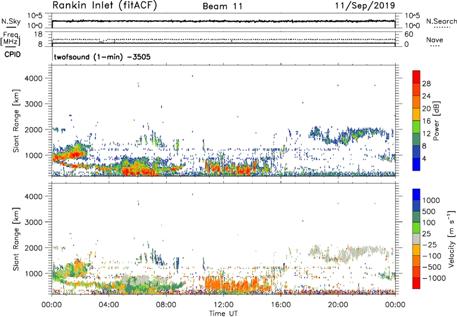The image size is (457, 317).
Task: Click the '20' label on the power colorbar
Action: pyautogui.click(x=426, y=109)
